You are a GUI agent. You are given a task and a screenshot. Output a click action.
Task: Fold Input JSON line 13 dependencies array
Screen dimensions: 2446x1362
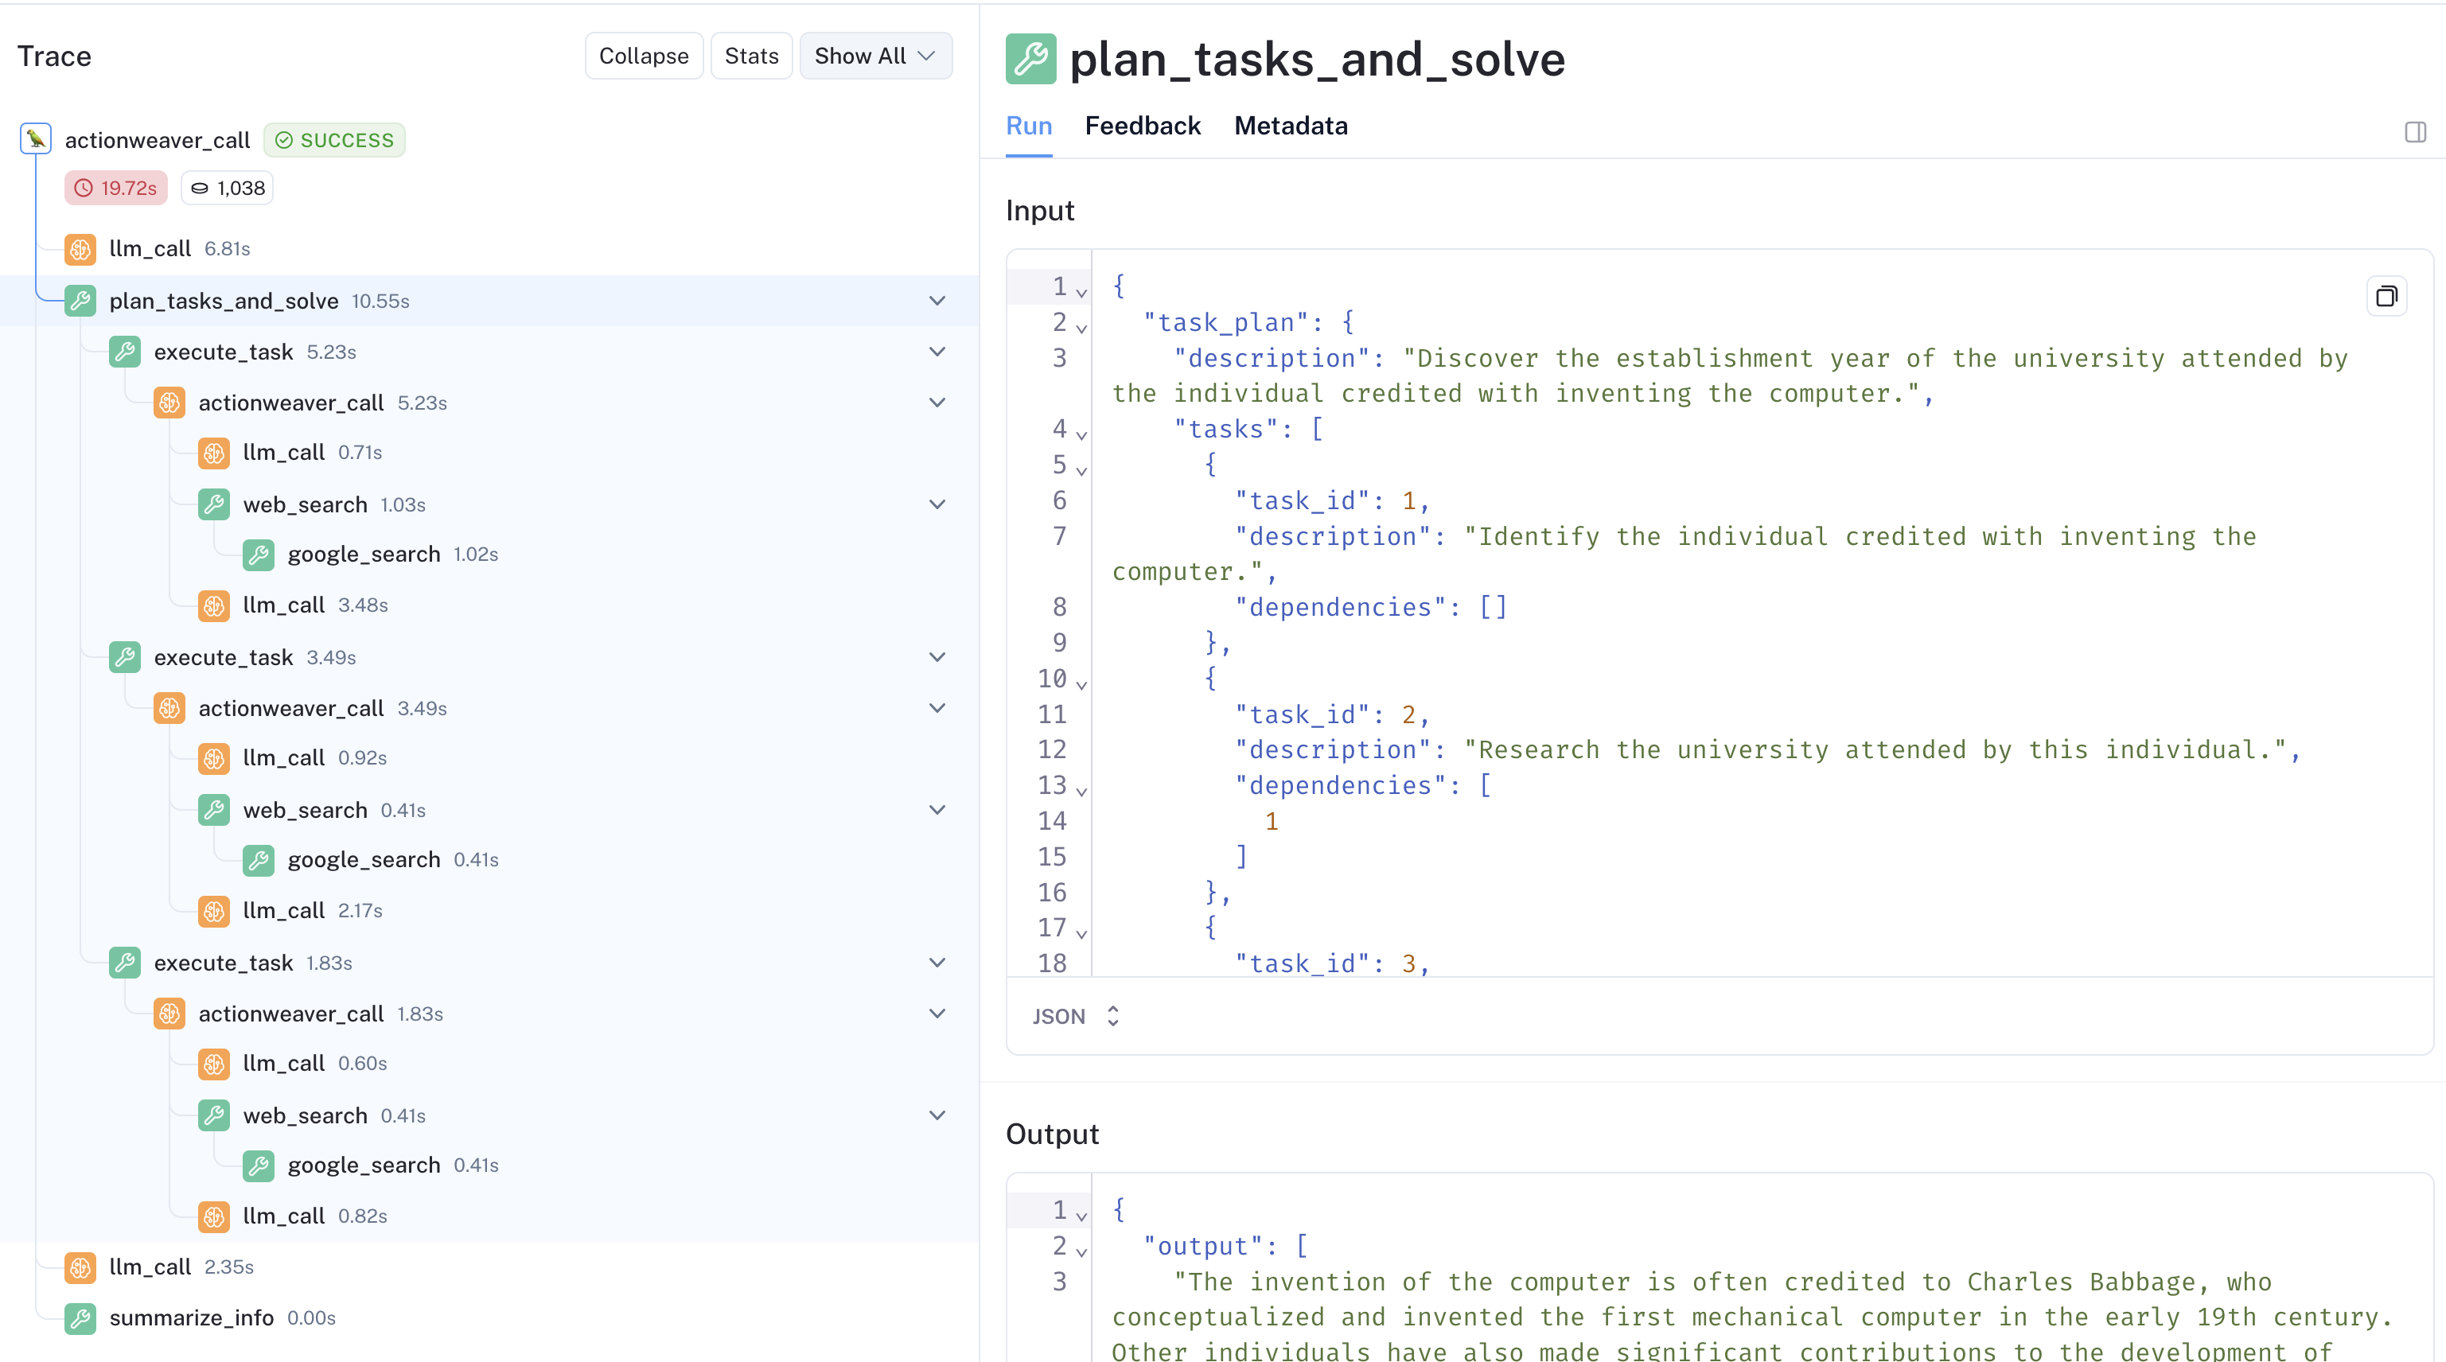coord(1081,791)
